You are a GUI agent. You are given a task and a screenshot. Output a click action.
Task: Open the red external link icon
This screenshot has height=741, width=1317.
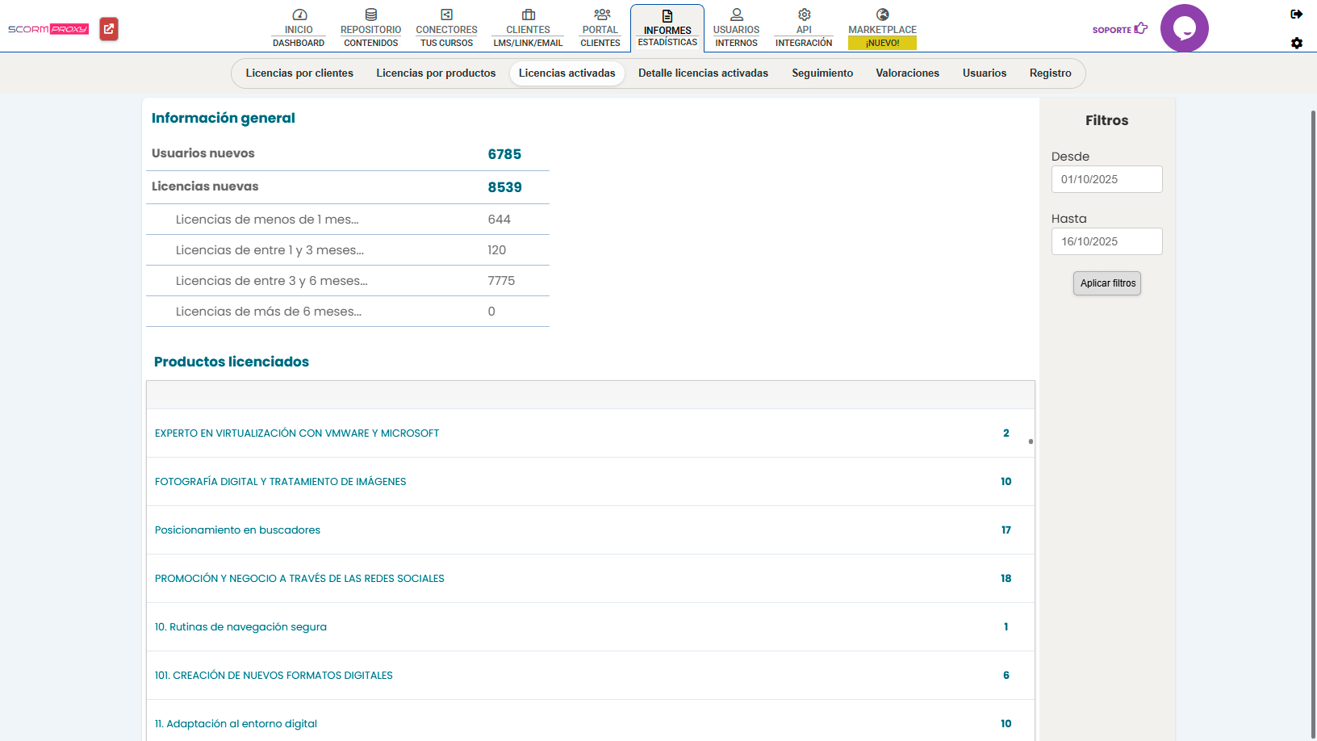[109, 29]
